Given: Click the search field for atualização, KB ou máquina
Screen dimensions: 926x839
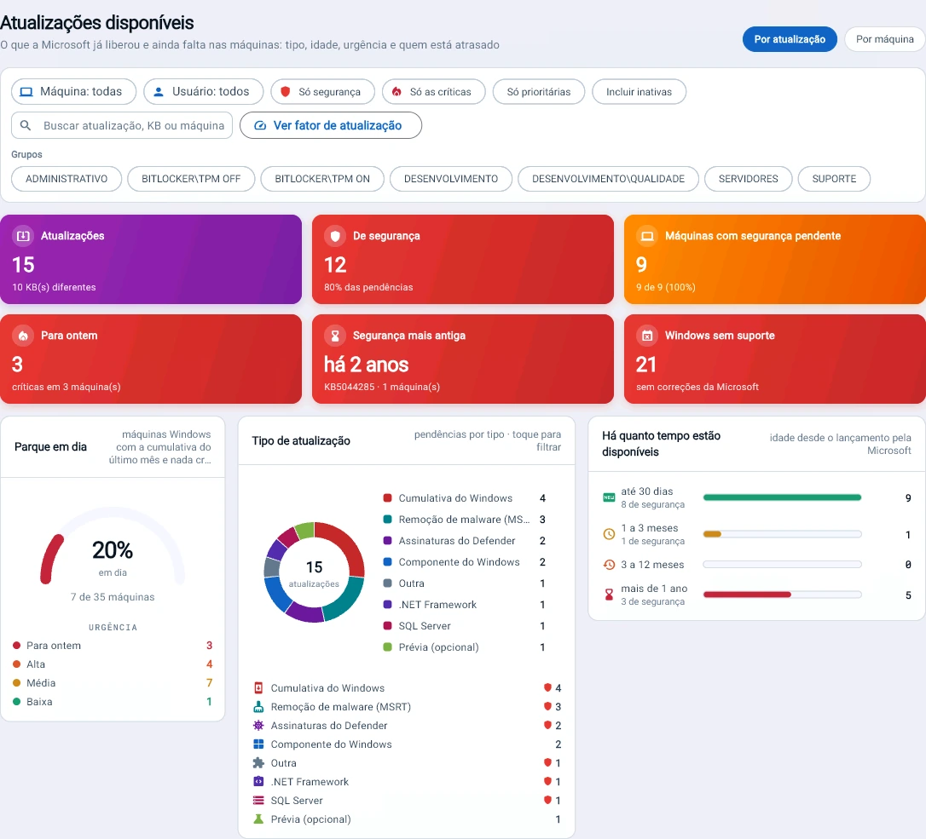Looking at the screenshot, I should click(x=122, y=126).
